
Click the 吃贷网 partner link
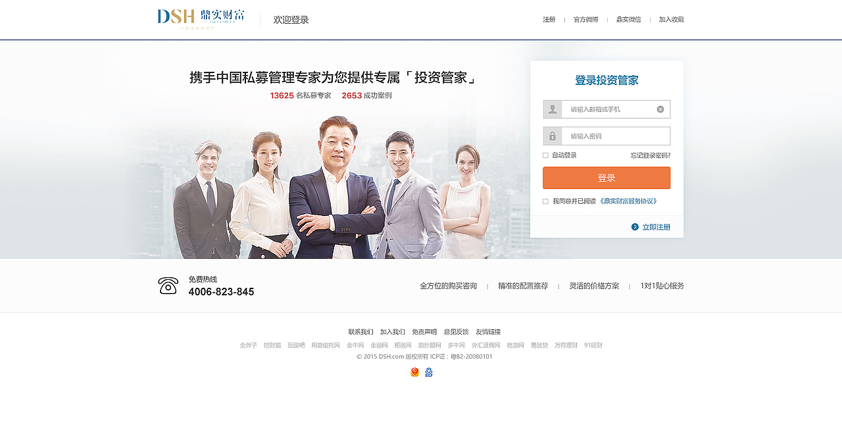[516, 345]
